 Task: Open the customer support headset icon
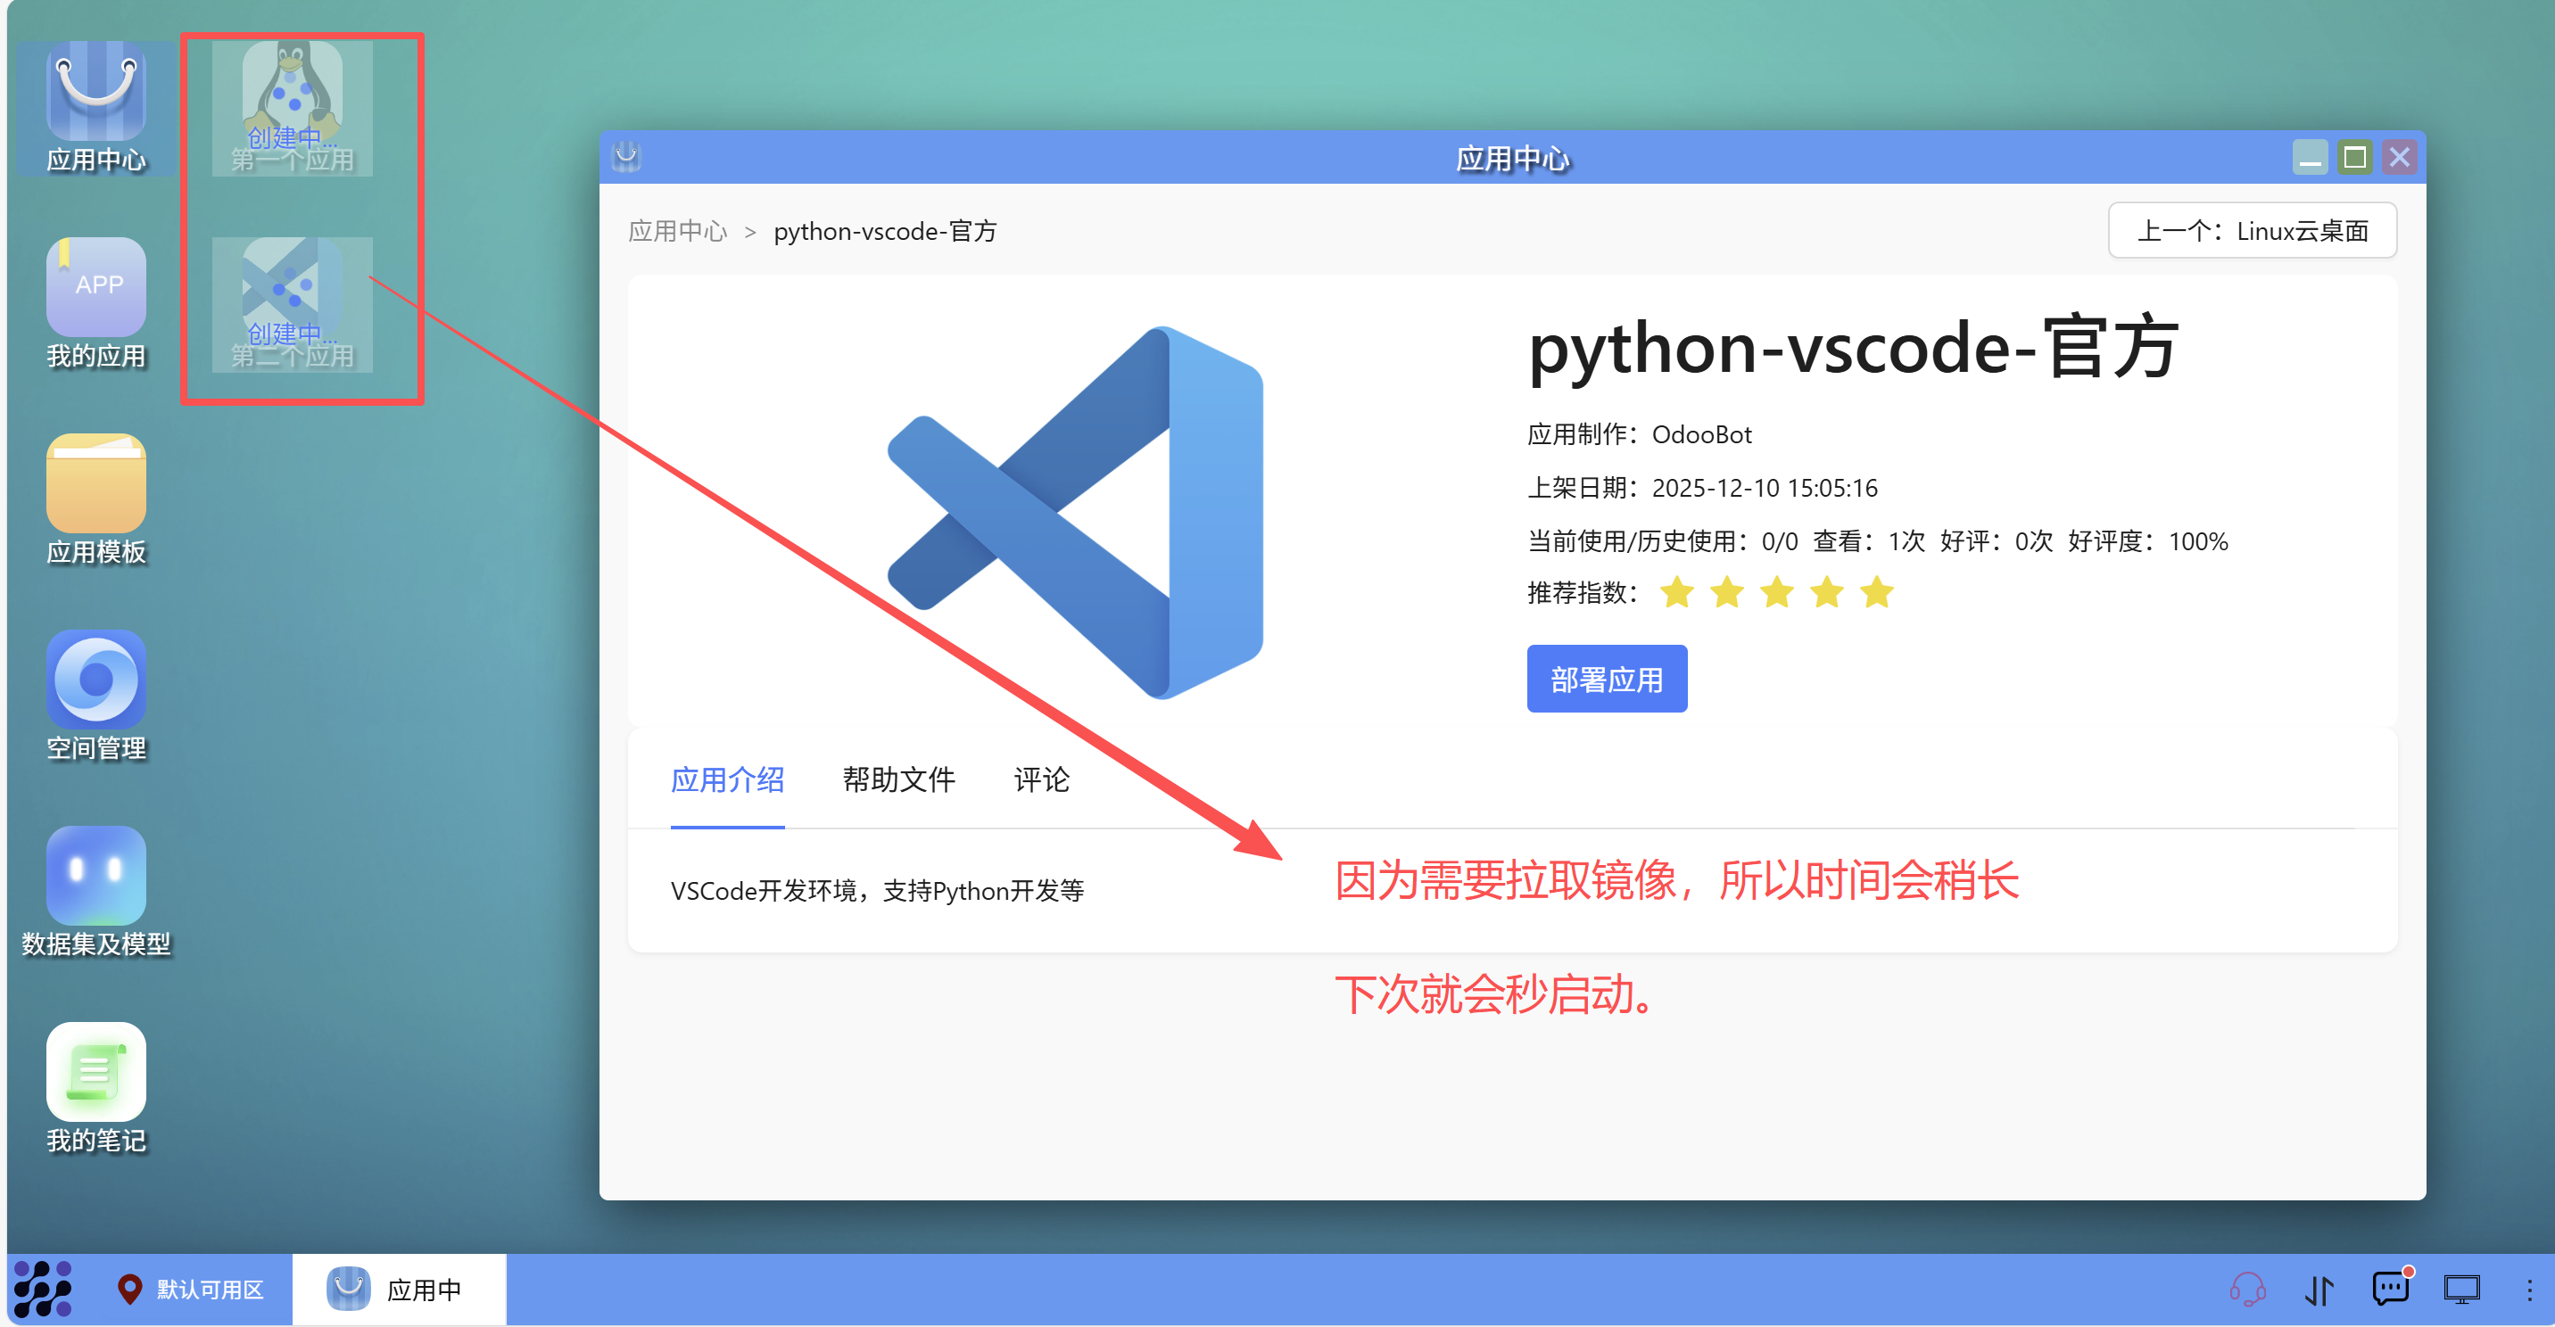click(x=2246, y=1289)
